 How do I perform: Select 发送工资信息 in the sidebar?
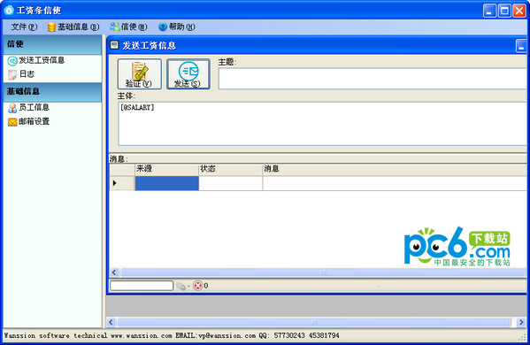click(36, 60)
